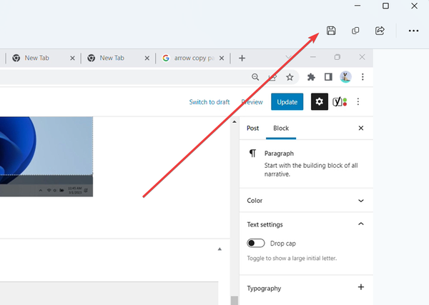429x305 pixels.
Task: Click the share page icon in address bar
Action: [x=272, y=77]
